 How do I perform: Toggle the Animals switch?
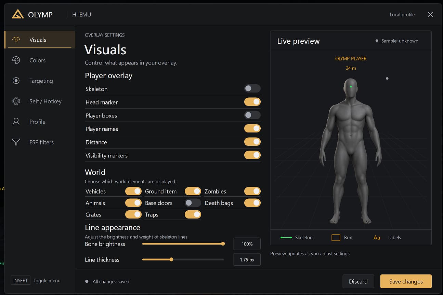(133, 203)
